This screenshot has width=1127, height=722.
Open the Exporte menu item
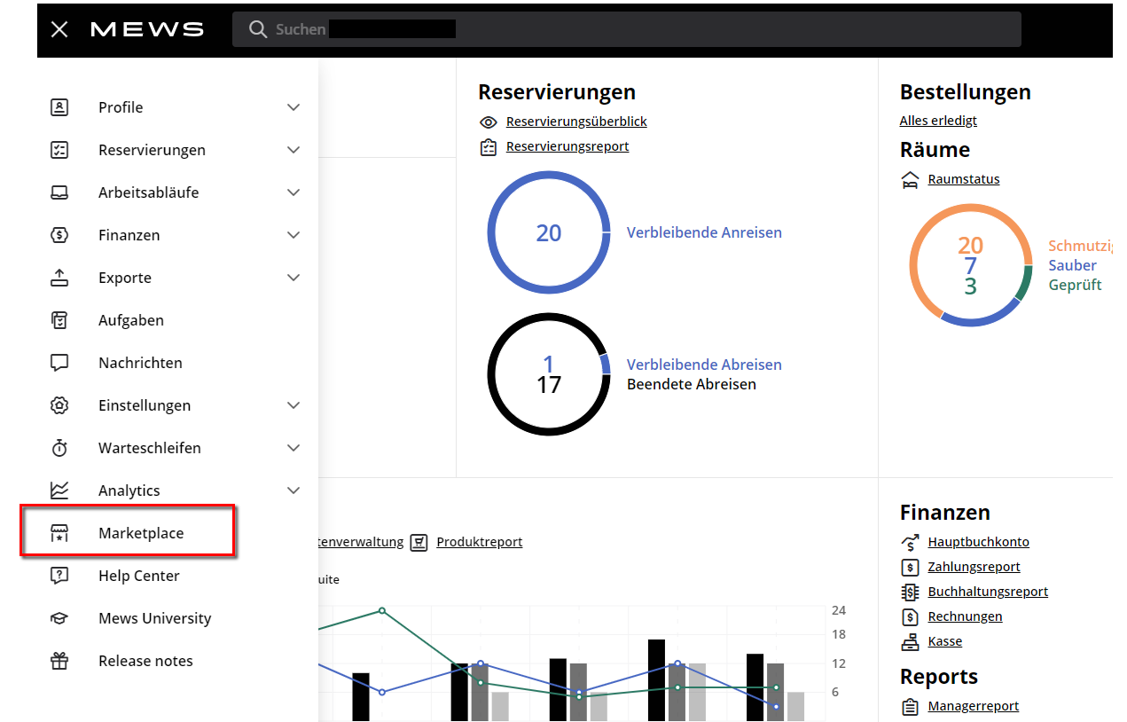[x=125, y=278]
